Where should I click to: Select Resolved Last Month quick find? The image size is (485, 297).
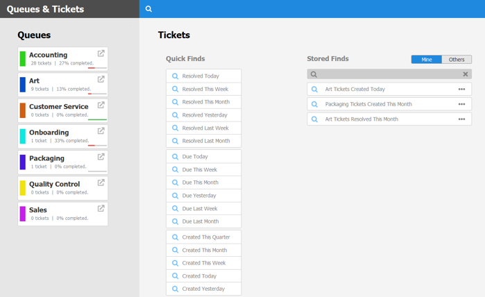pos(203,141)
